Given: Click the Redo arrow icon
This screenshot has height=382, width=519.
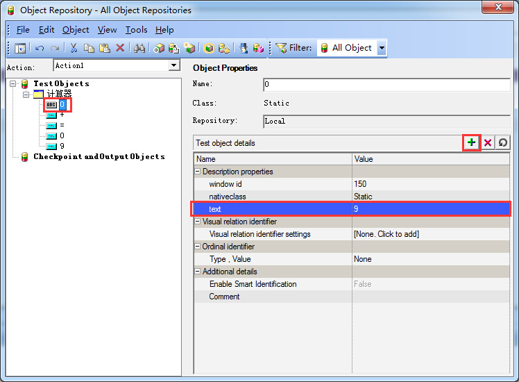Looking at the screenshot, I should [x=55, y=49].
